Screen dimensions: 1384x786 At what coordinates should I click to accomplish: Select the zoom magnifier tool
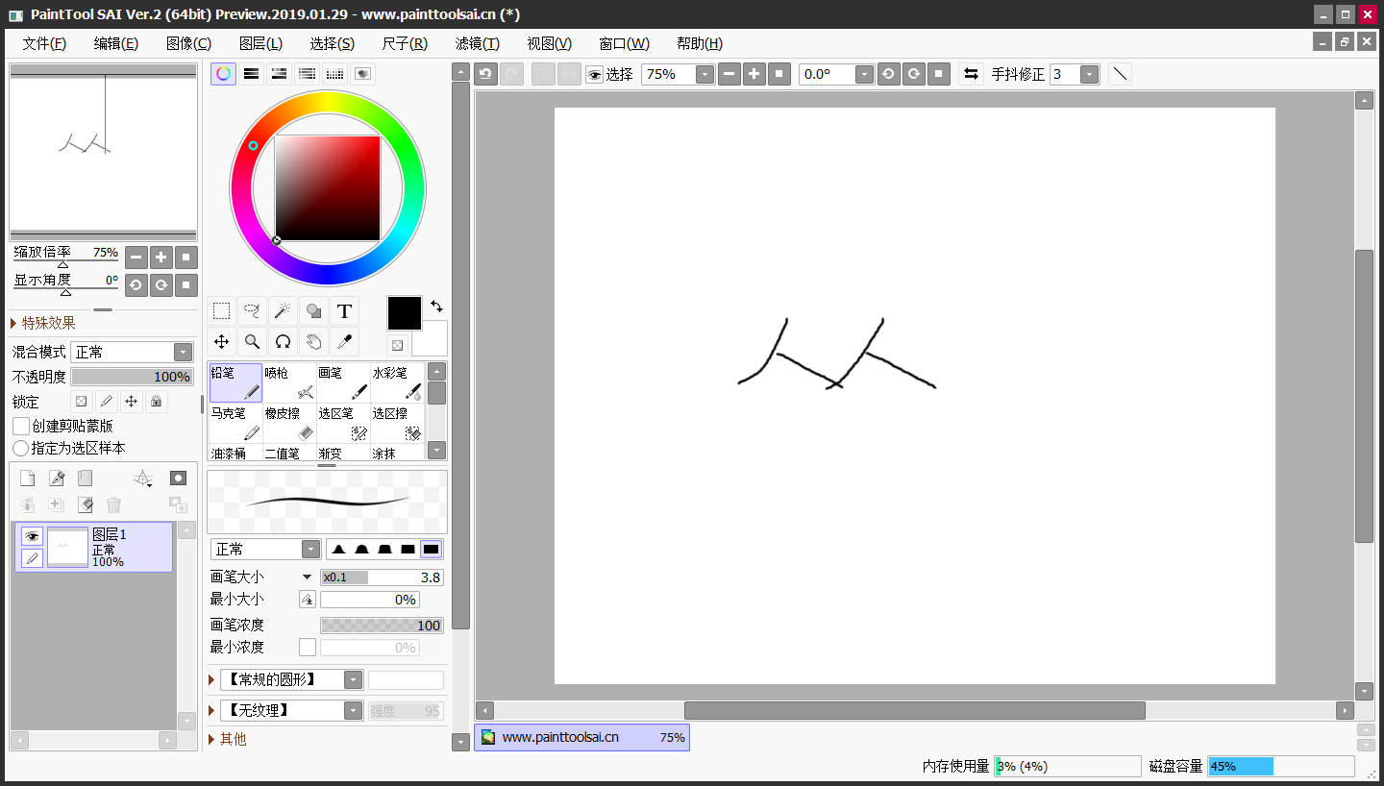(252, 341)
